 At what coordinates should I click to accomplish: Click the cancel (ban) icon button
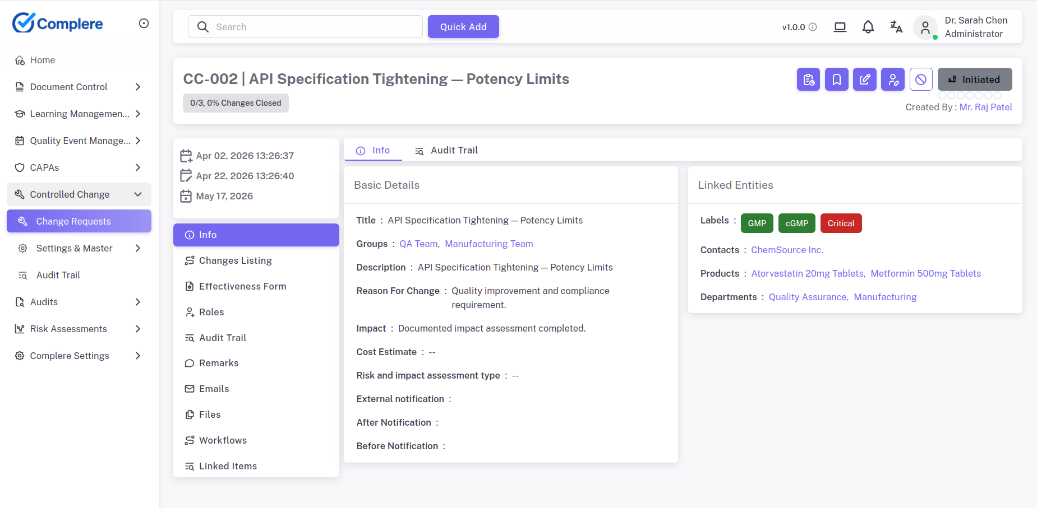921,80
